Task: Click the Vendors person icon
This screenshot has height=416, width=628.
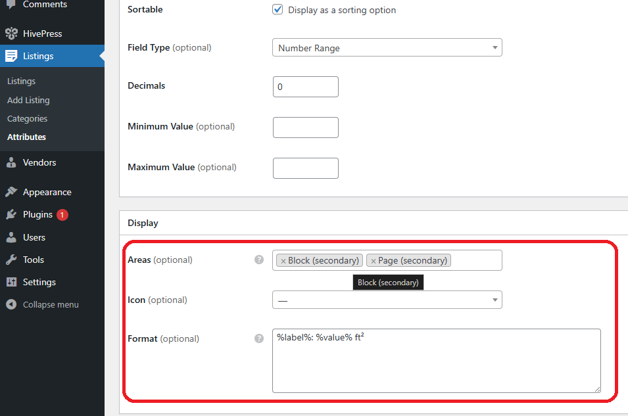Action: (11, 162)
